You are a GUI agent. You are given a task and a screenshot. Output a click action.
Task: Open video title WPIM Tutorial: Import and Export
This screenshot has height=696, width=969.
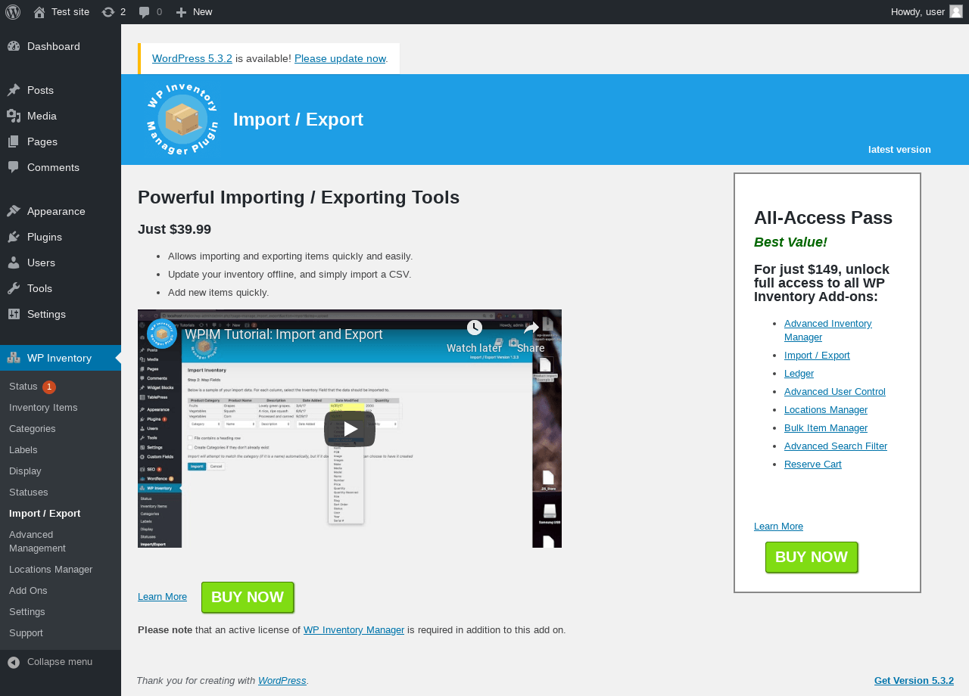pos(284,334)
